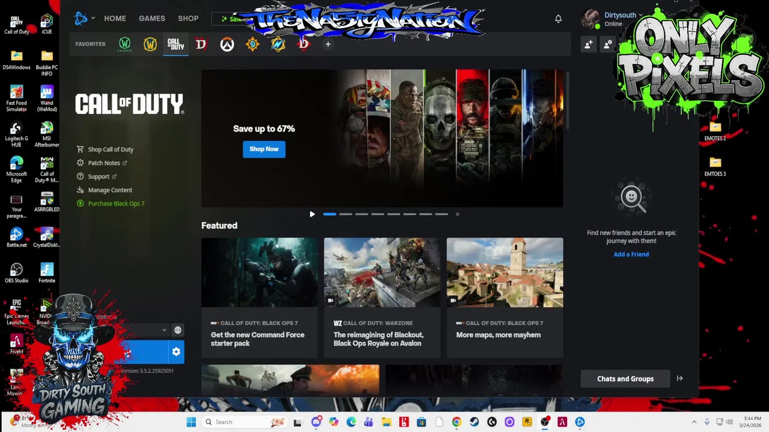Open the More maps, more mayhem card
Screen dimensions: 769x432
(x=505, y=298)
